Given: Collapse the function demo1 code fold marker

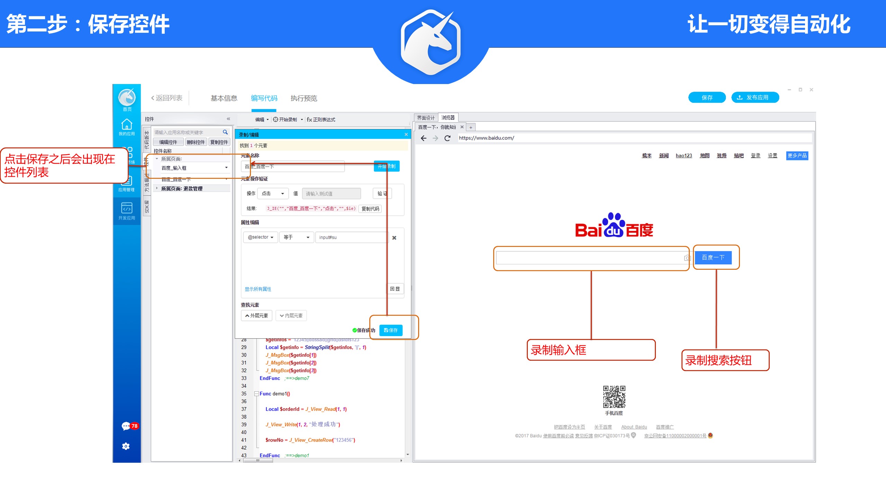Looking at the screenshot, I should tap(256, 394).
